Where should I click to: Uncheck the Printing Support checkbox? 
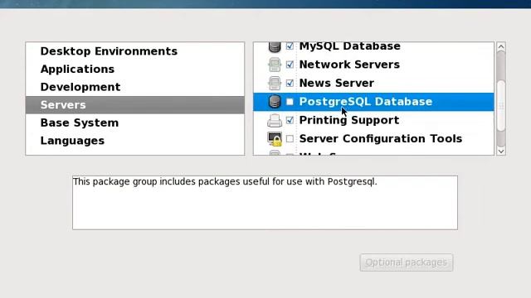pos(290,120)
